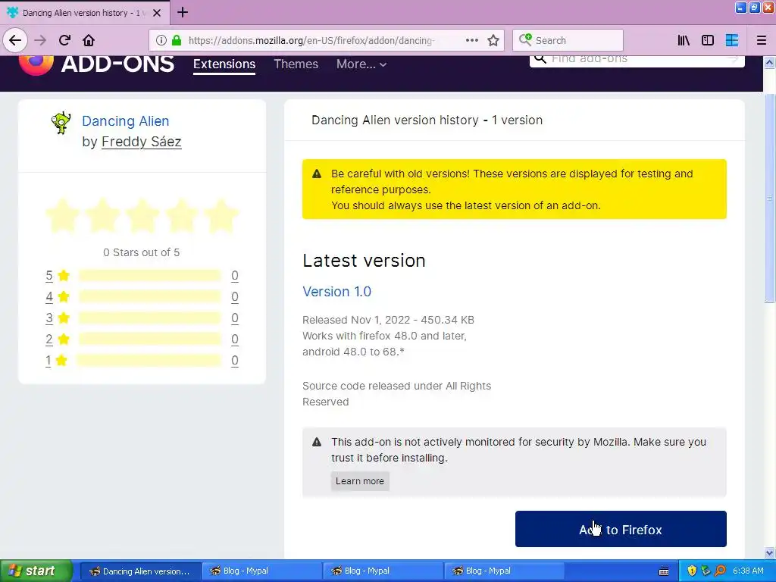The height and width of the screenshot is (582, 776).
Task: Select the Extensions navigation tab
Action: pos(224,64)
